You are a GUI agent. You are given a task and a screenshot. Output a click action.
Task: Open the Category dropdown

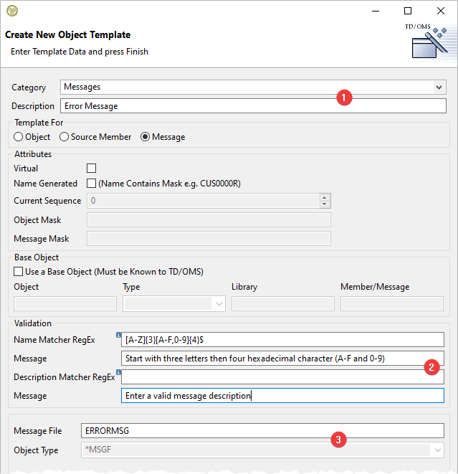(x=439, y=87)
